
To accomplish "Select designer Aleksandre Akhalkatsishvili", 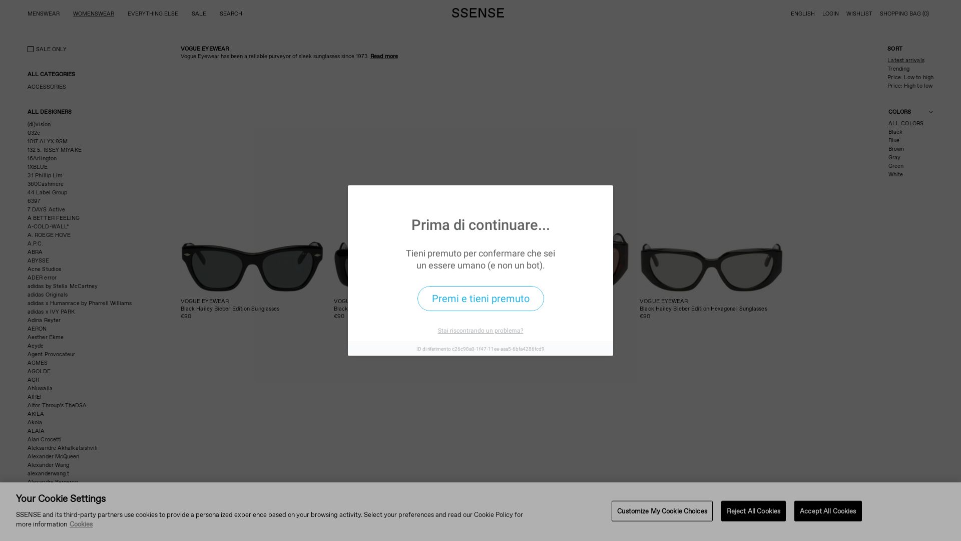I will (63, 448).
